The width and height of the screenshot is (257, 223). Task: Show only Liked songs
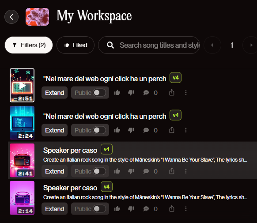(76, 45)
